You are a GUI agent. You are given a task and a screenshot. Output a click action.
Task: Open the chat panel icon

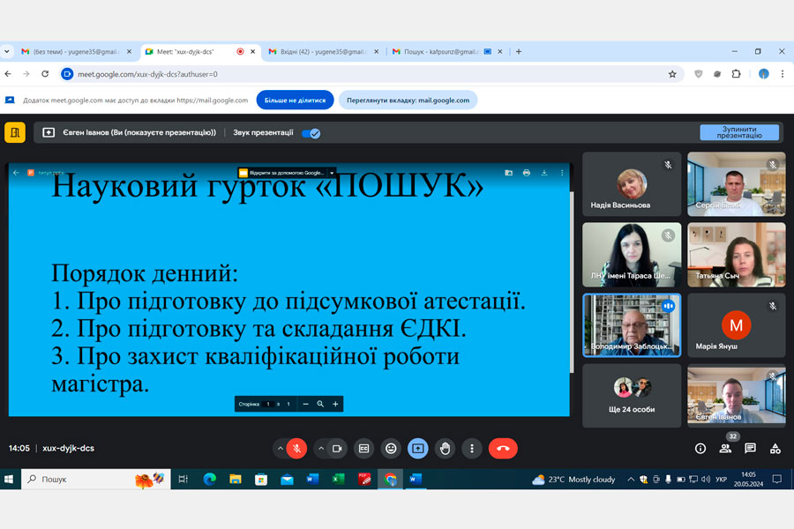point(750,449)
